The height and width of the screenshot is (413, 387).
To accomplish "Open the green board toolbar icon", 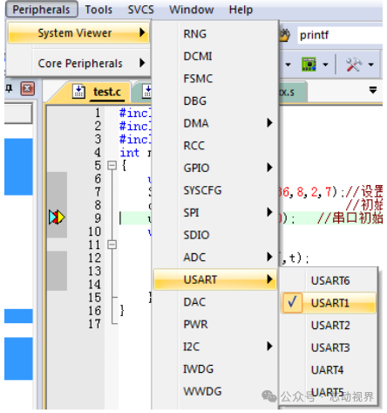I will click(309, 65).
